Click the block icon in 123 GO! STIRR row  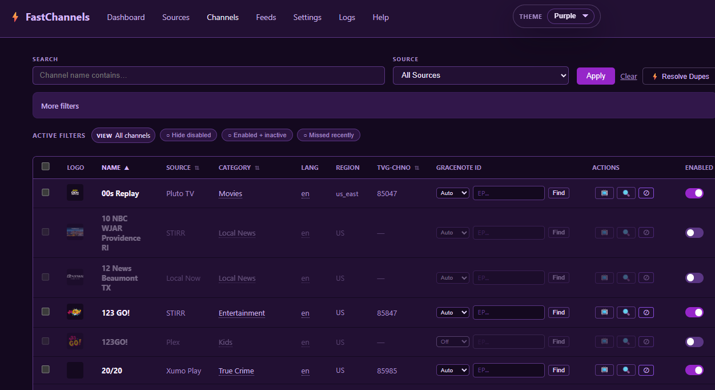[646, 313]
